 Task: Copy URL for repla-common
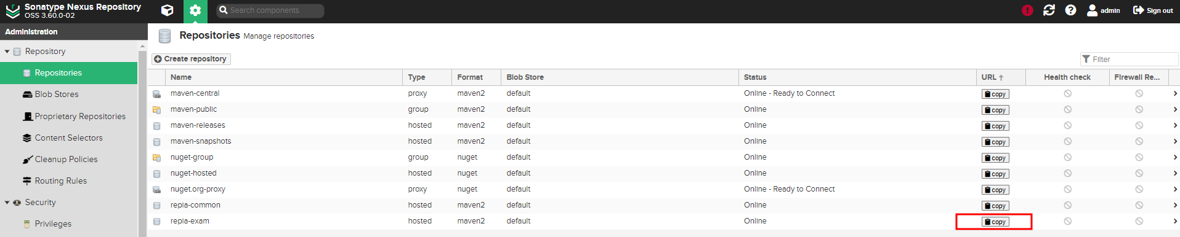click(995, 206)
